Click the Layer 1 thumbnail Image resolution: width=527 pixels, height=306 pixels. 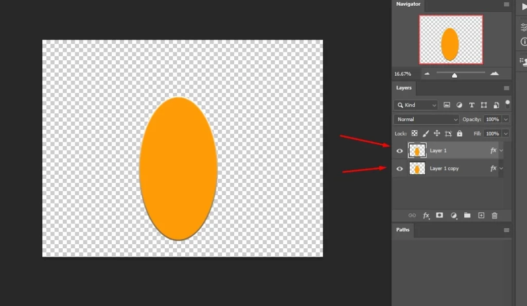(x=417, y=150)
